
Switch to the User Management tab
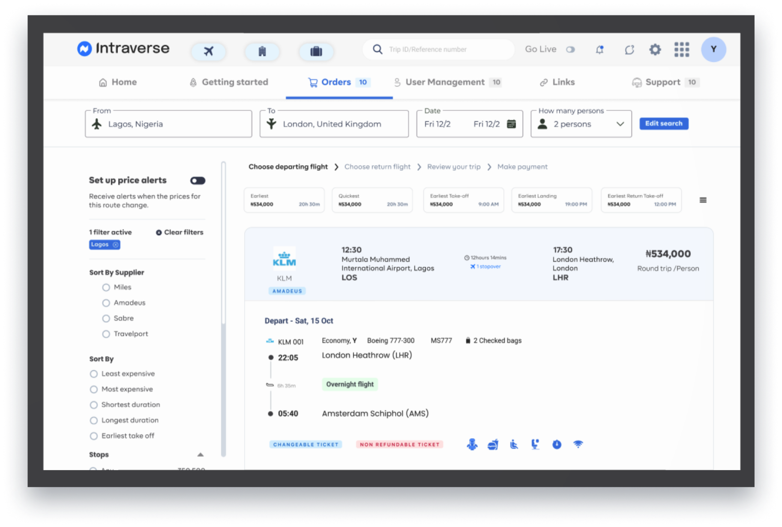point(445,82)
